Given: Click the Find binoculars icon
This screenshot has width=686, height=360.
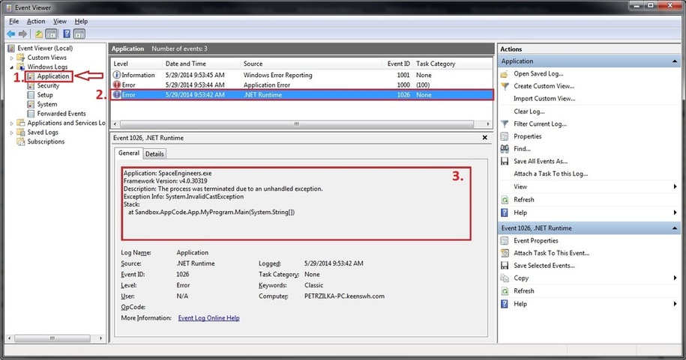Looking at the screenshot, I should [505, 149].
